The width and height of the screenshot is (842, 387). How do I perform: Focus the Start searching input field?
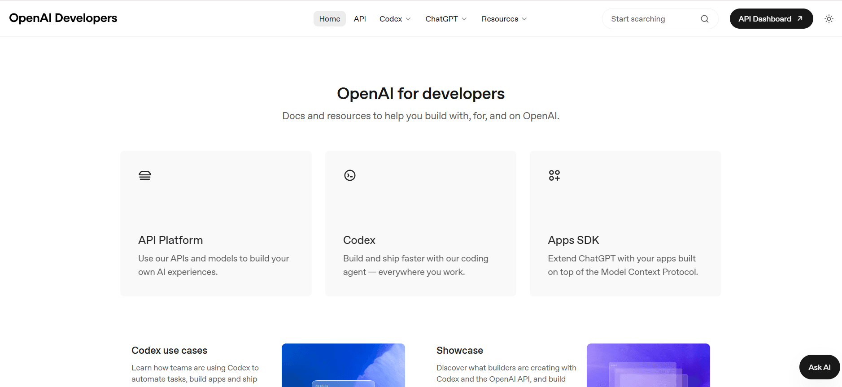(x=660, y=19)
